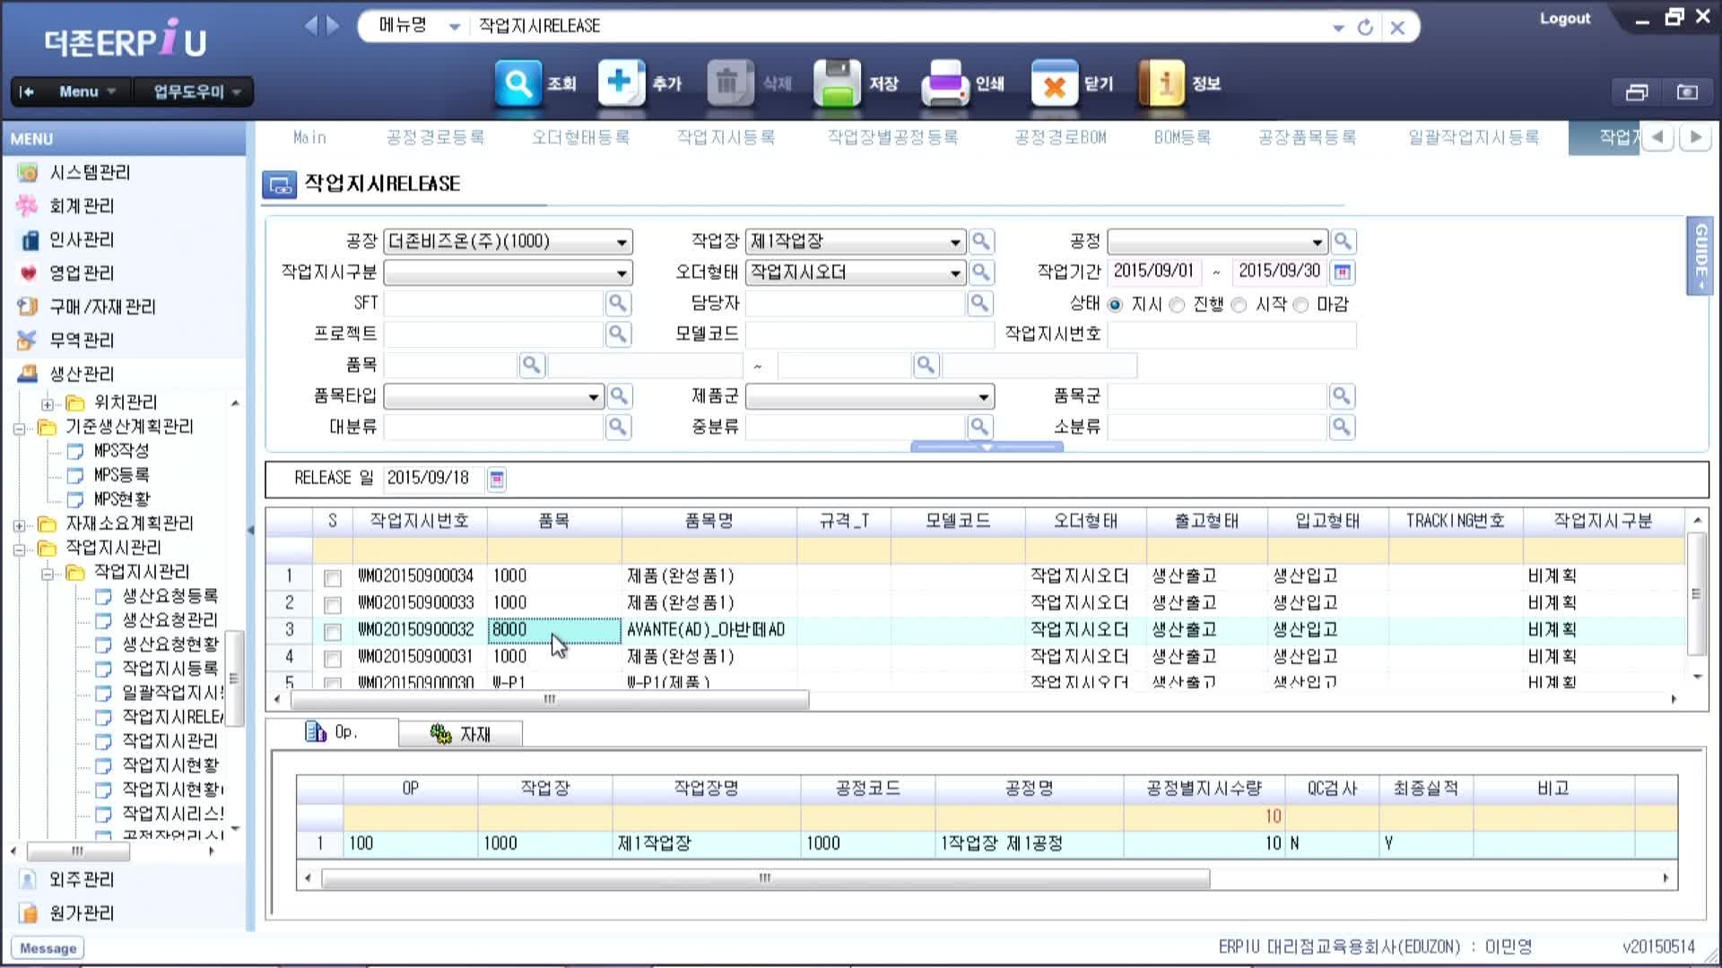Expand 자재소요계획관리 tree folder
The image size is (1722, 968).
(x=20, y=525)
